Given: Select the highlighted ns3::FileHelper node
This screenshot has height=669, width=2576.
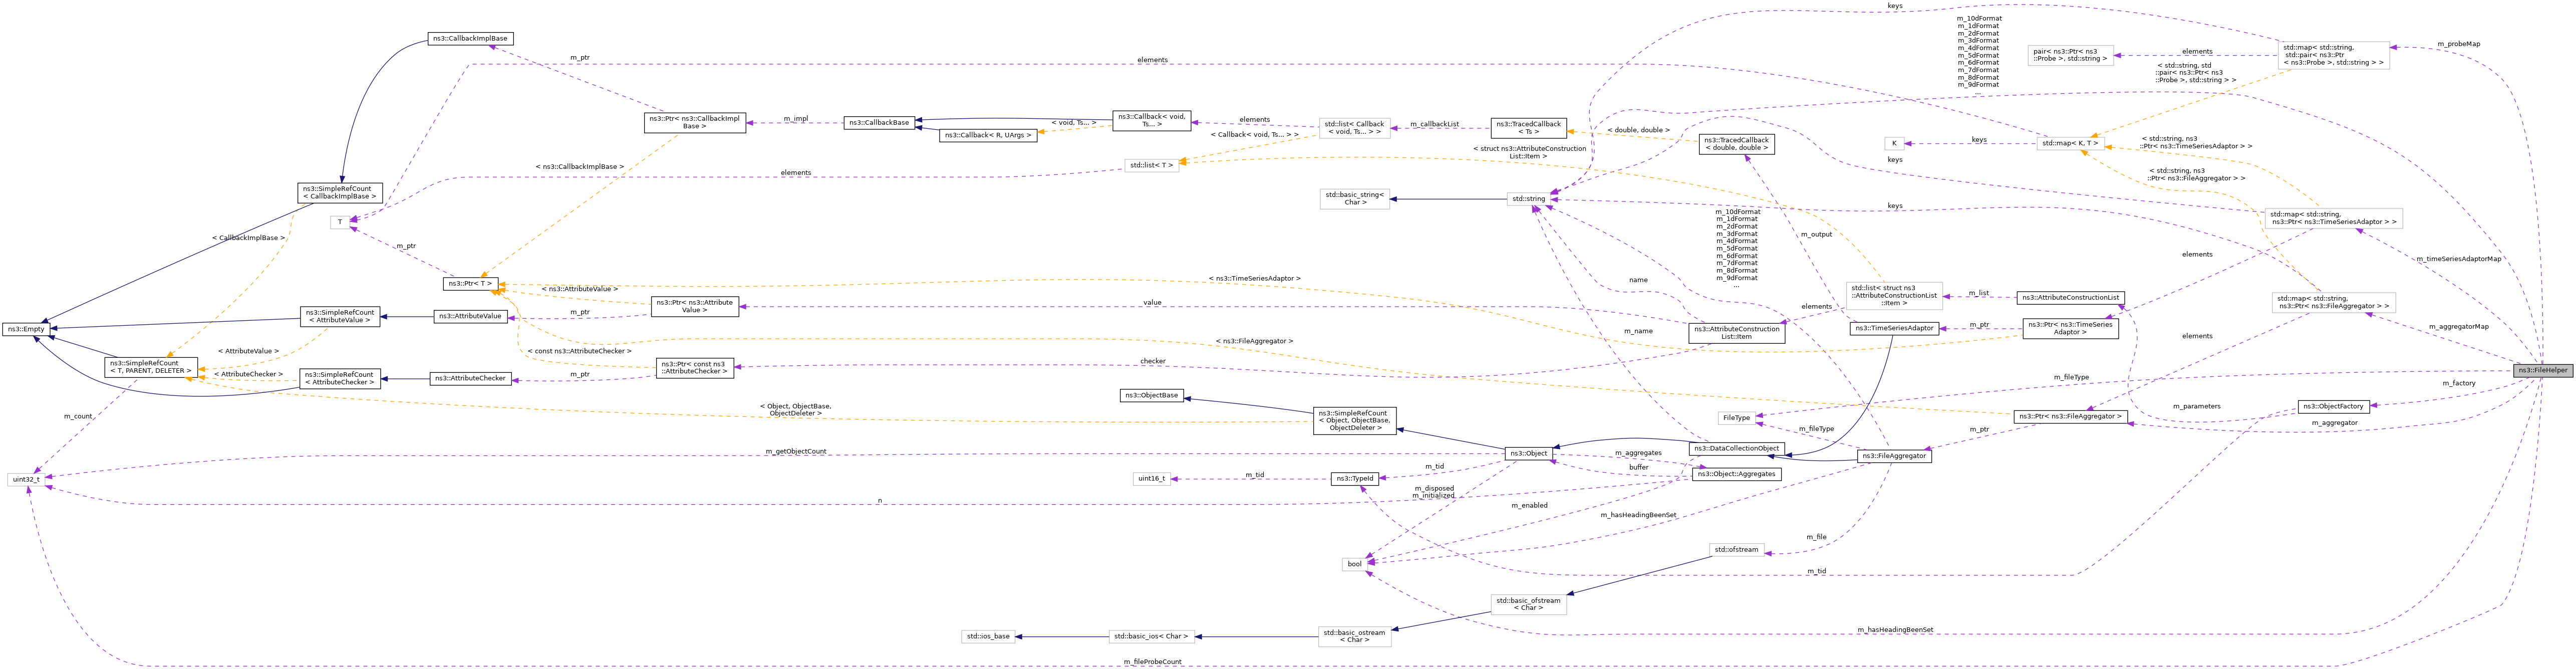Looking at the screenshot, I should tap(2542, 370).
